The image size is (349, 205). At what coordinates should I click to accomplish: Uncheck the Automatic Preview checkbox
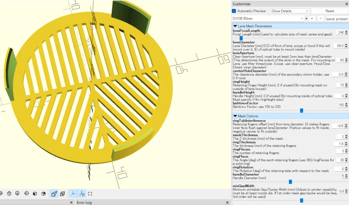coord(234,11)
